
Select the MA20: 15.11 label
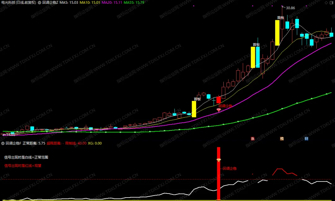click(x=112, y=2)
